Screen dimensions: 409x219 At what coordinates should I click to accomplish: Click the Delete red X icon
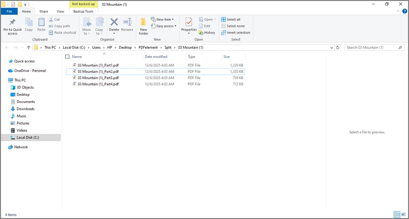click(x=114, y=22)
